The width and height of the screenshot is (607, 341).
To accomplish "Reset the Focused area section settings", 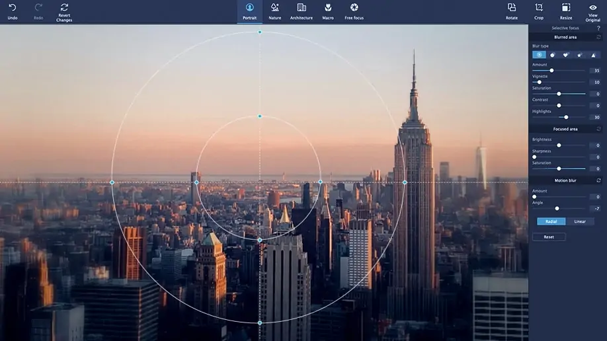I will (x=598, y=129).
